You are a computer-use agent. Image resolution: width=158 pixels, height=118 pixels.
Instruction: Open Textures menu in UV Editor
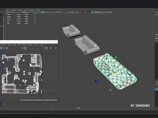click(30, 45)
